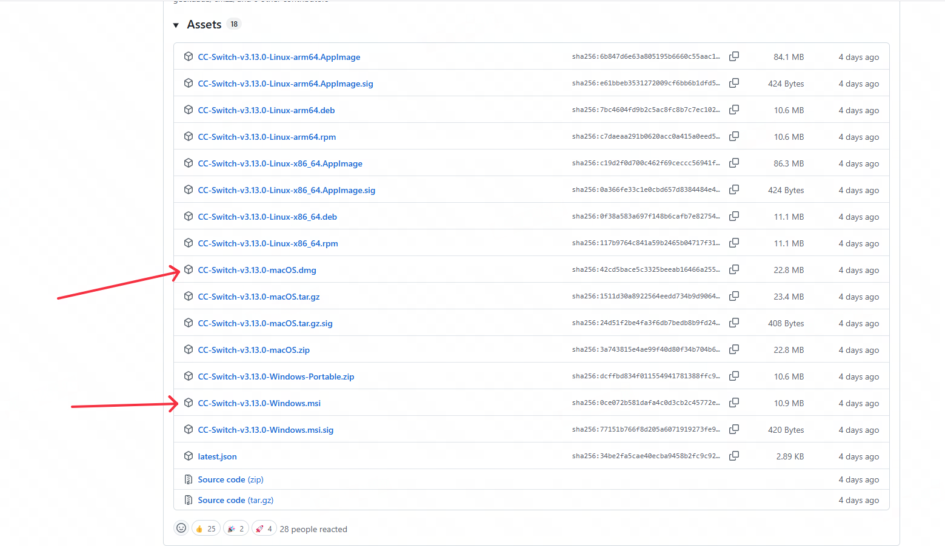Download Source code (zip)
945x546 pixels.
click(x=230, y=479)
